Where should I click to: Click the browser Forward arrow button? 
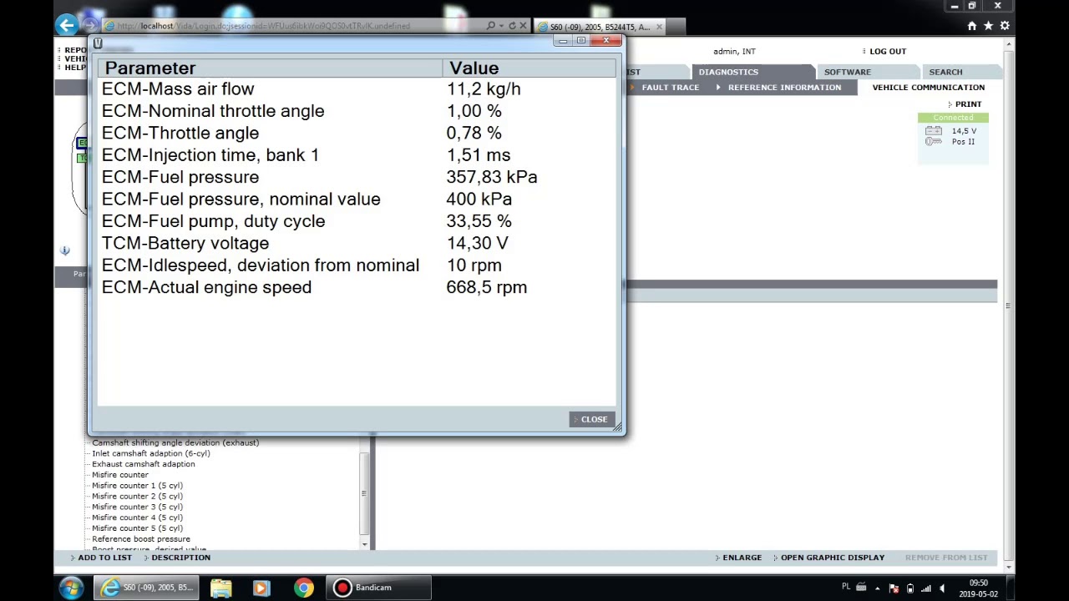coord(89,26)
